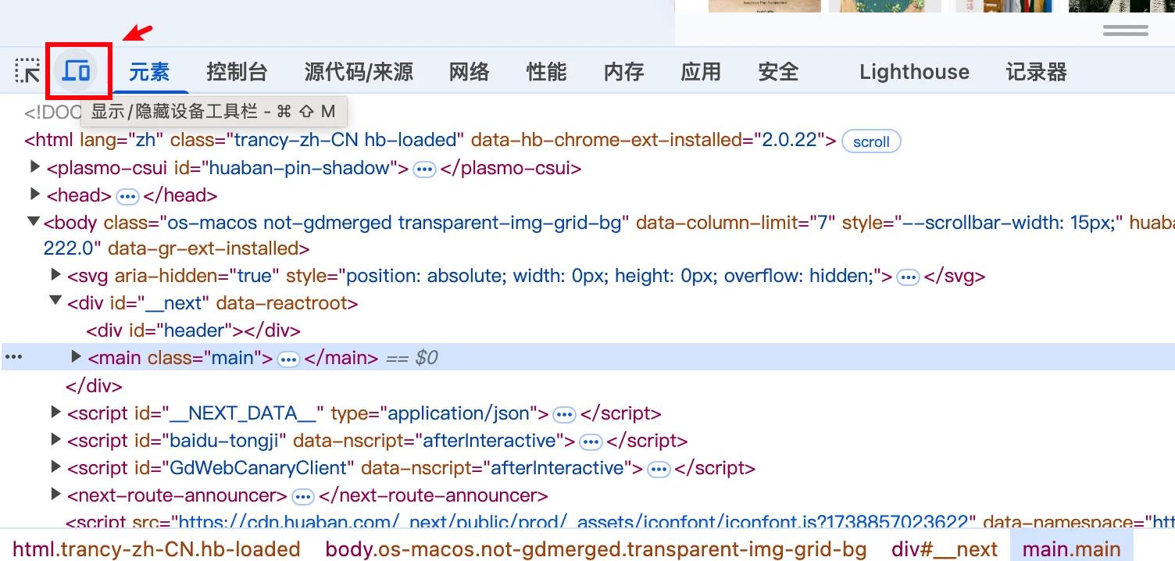Open the 控制台 tab
The height and width of the screenshot is (561, 1175).
coord(237,72)
